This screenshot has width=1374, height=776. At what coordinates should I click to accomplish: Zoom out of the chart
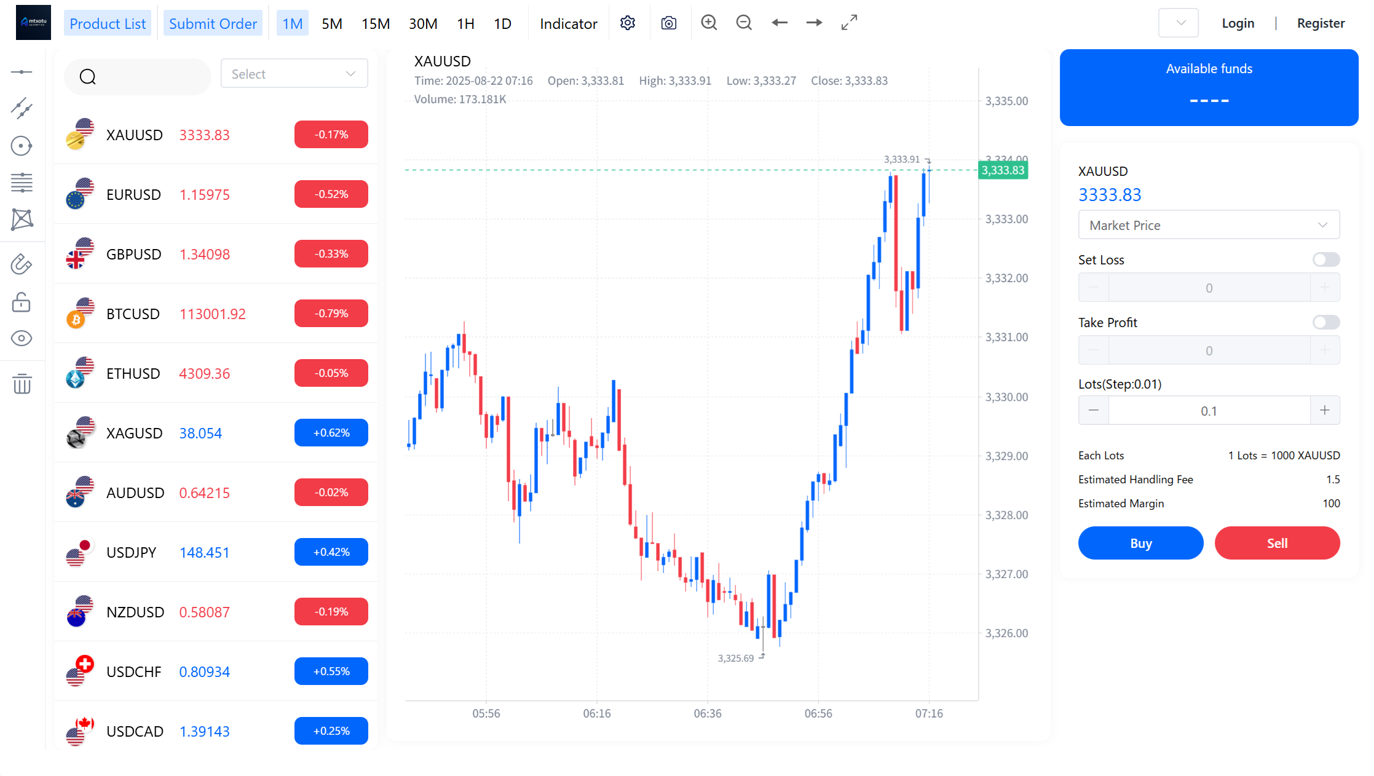point(744,23)
